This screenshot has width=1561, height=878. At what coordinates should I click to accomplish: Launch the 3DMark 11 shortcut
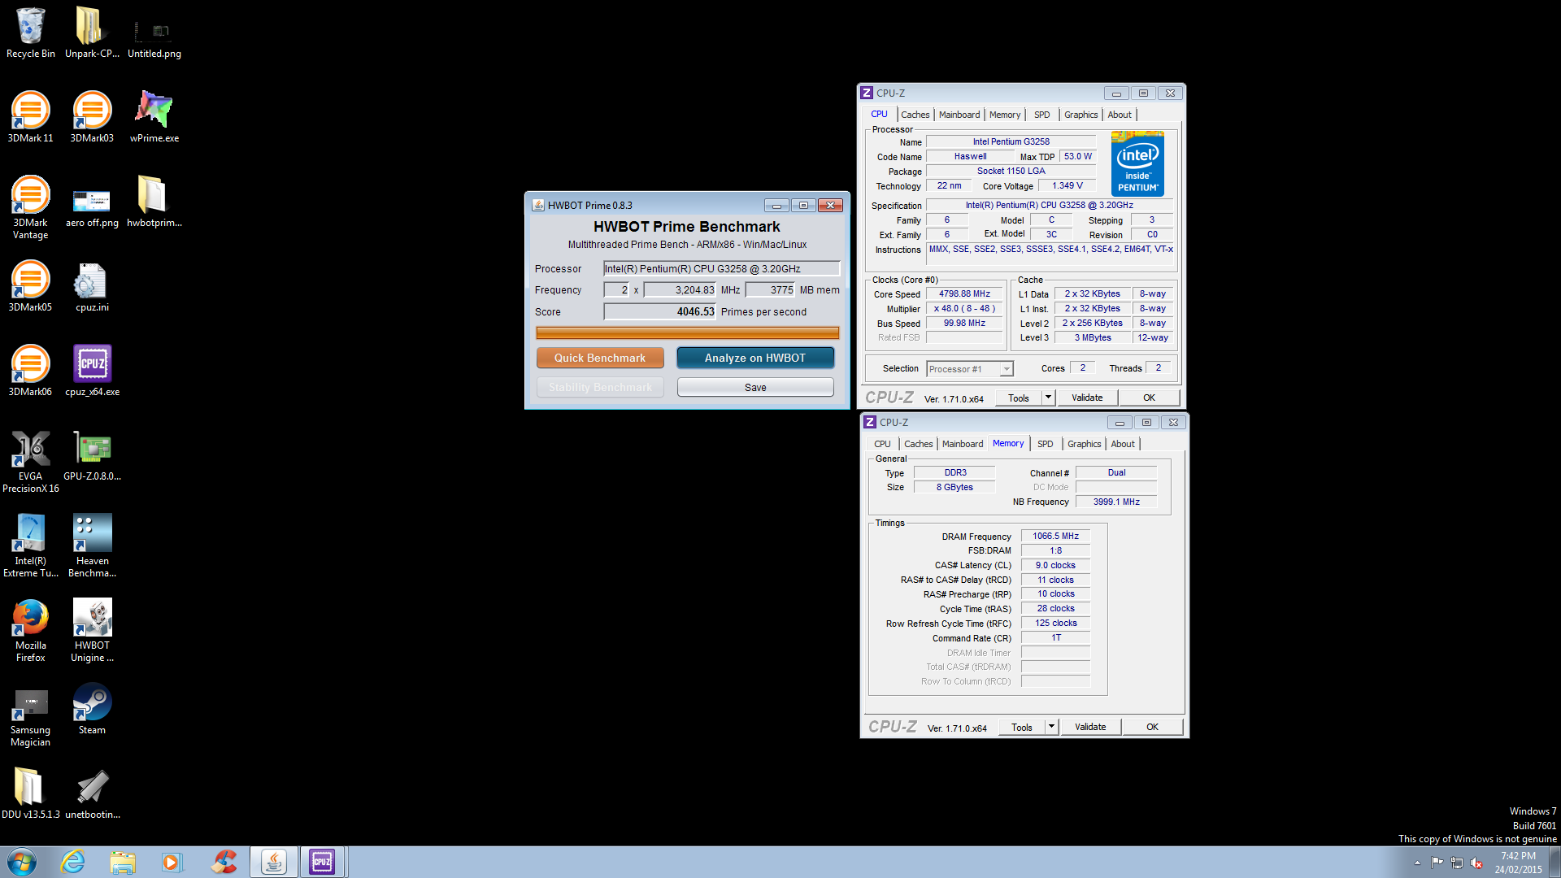30,117
